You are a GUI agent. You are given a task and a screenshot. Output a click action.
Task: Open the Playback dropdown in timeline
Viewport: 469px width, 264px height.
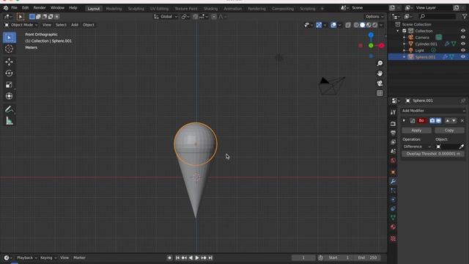[27, 257]
